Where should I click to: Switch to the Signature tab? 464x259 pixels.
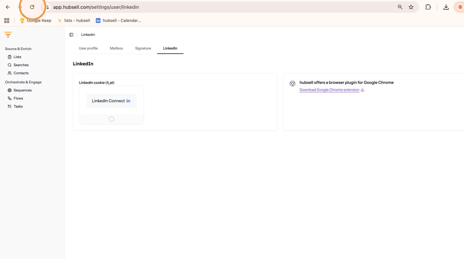point(143,48)
